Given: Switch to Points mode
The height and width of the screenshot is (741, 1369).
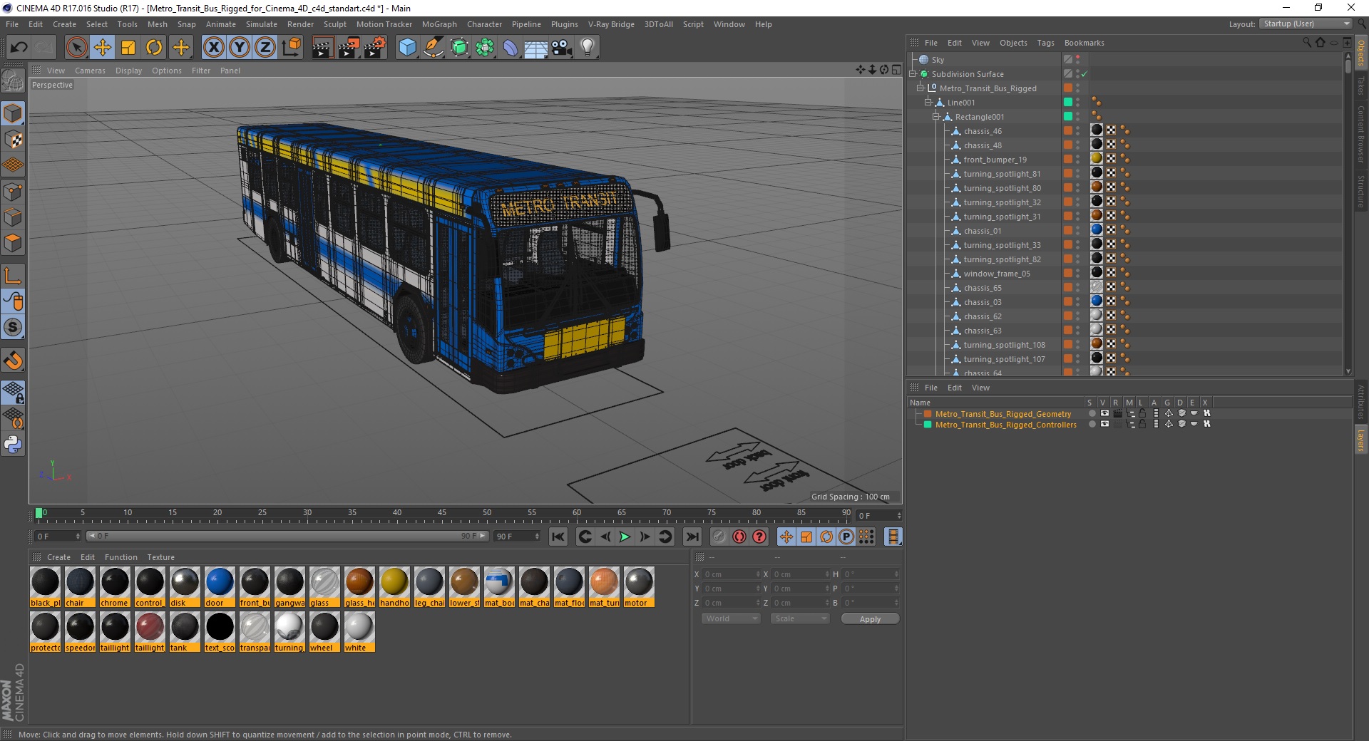Looking at the screenshot, I should tap(13, 192).
